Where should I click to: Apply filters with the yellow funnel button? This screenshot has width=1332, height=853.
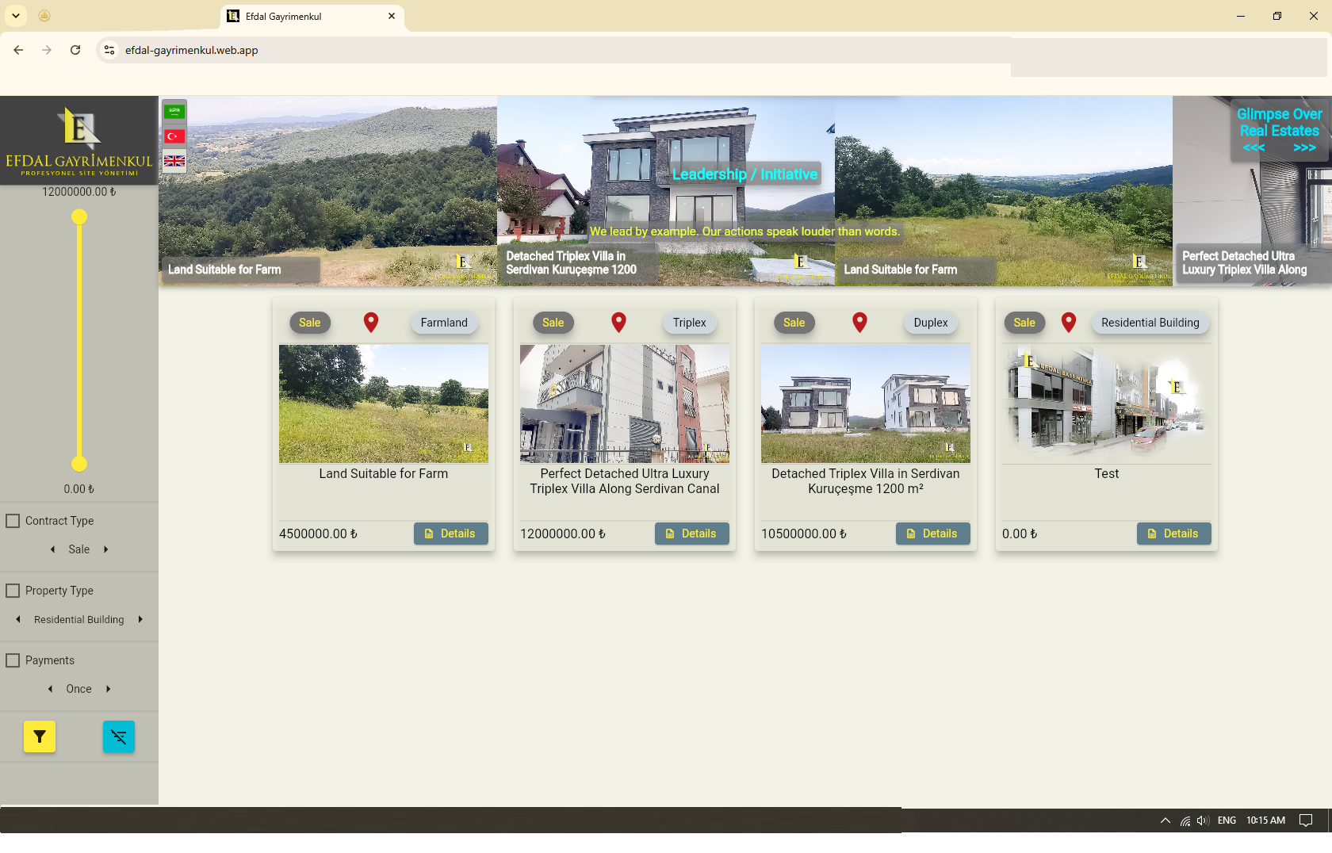tap(40, 736)
